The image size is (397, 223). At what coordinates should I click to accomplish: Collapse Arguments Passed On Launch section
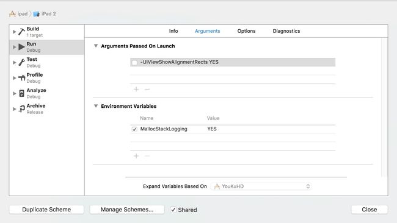coord(96,46)
